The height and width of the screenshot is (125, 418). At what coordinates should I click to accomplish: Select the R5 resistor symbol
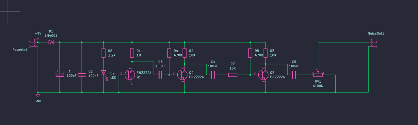pyautogui.click(x=250, y=53)
